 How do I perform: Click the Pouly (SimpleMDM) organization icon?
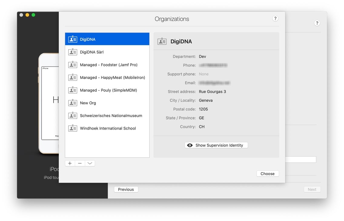coord(73,90)
